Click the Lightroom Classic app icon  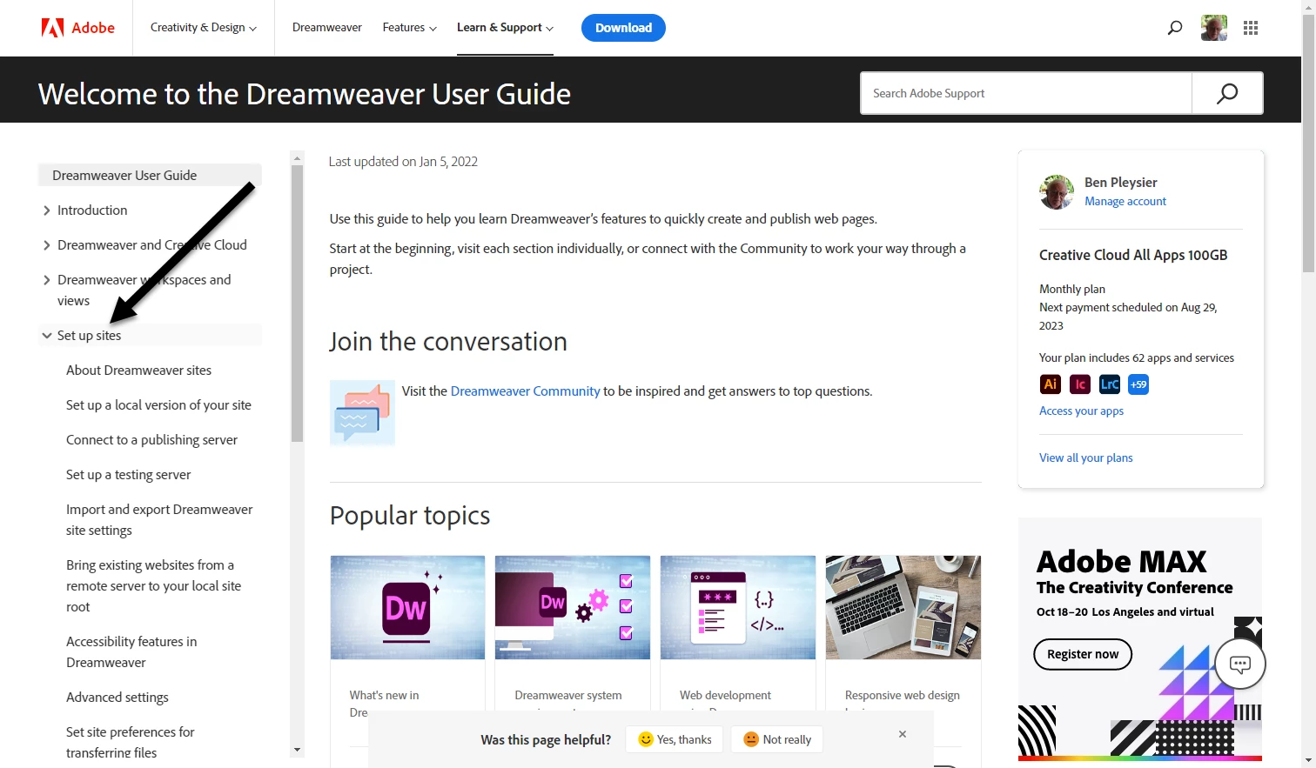click(x=1110, y=384)
